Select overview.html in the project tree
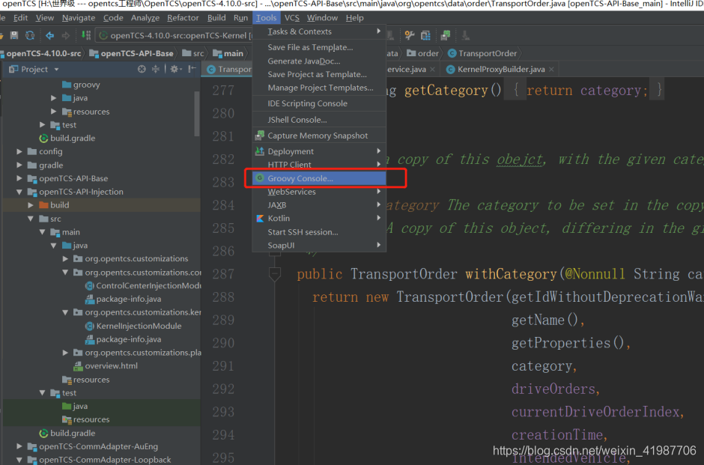 [x=106, y=366]
